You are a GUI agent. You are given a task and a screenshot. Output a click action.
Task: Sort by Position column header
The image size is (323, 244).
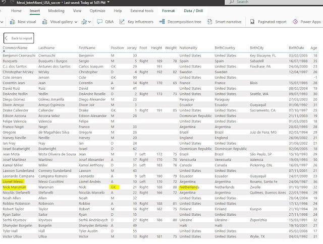117,48
